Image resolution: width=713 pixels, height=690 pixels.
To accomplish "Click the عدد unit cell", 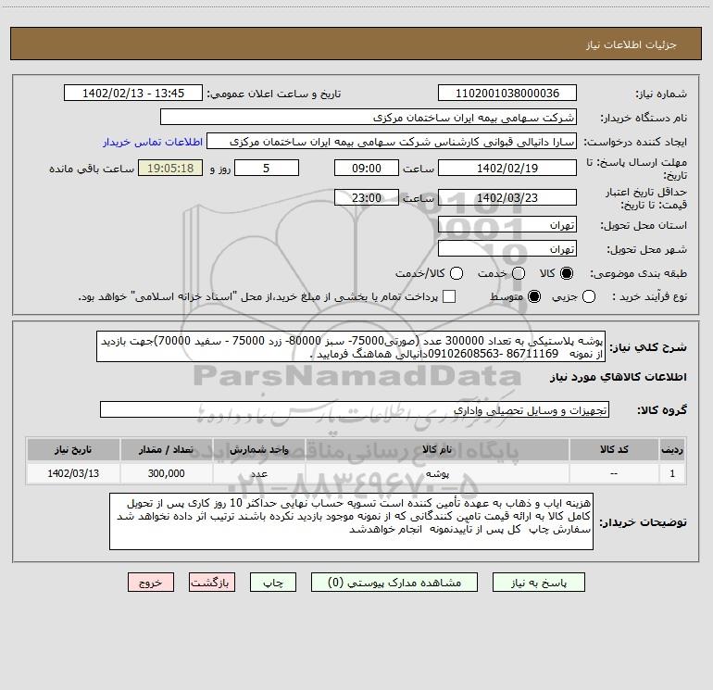I will coord(258,473).
